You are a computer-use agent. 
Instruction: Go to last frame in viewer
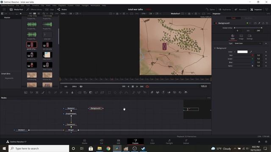142,86
